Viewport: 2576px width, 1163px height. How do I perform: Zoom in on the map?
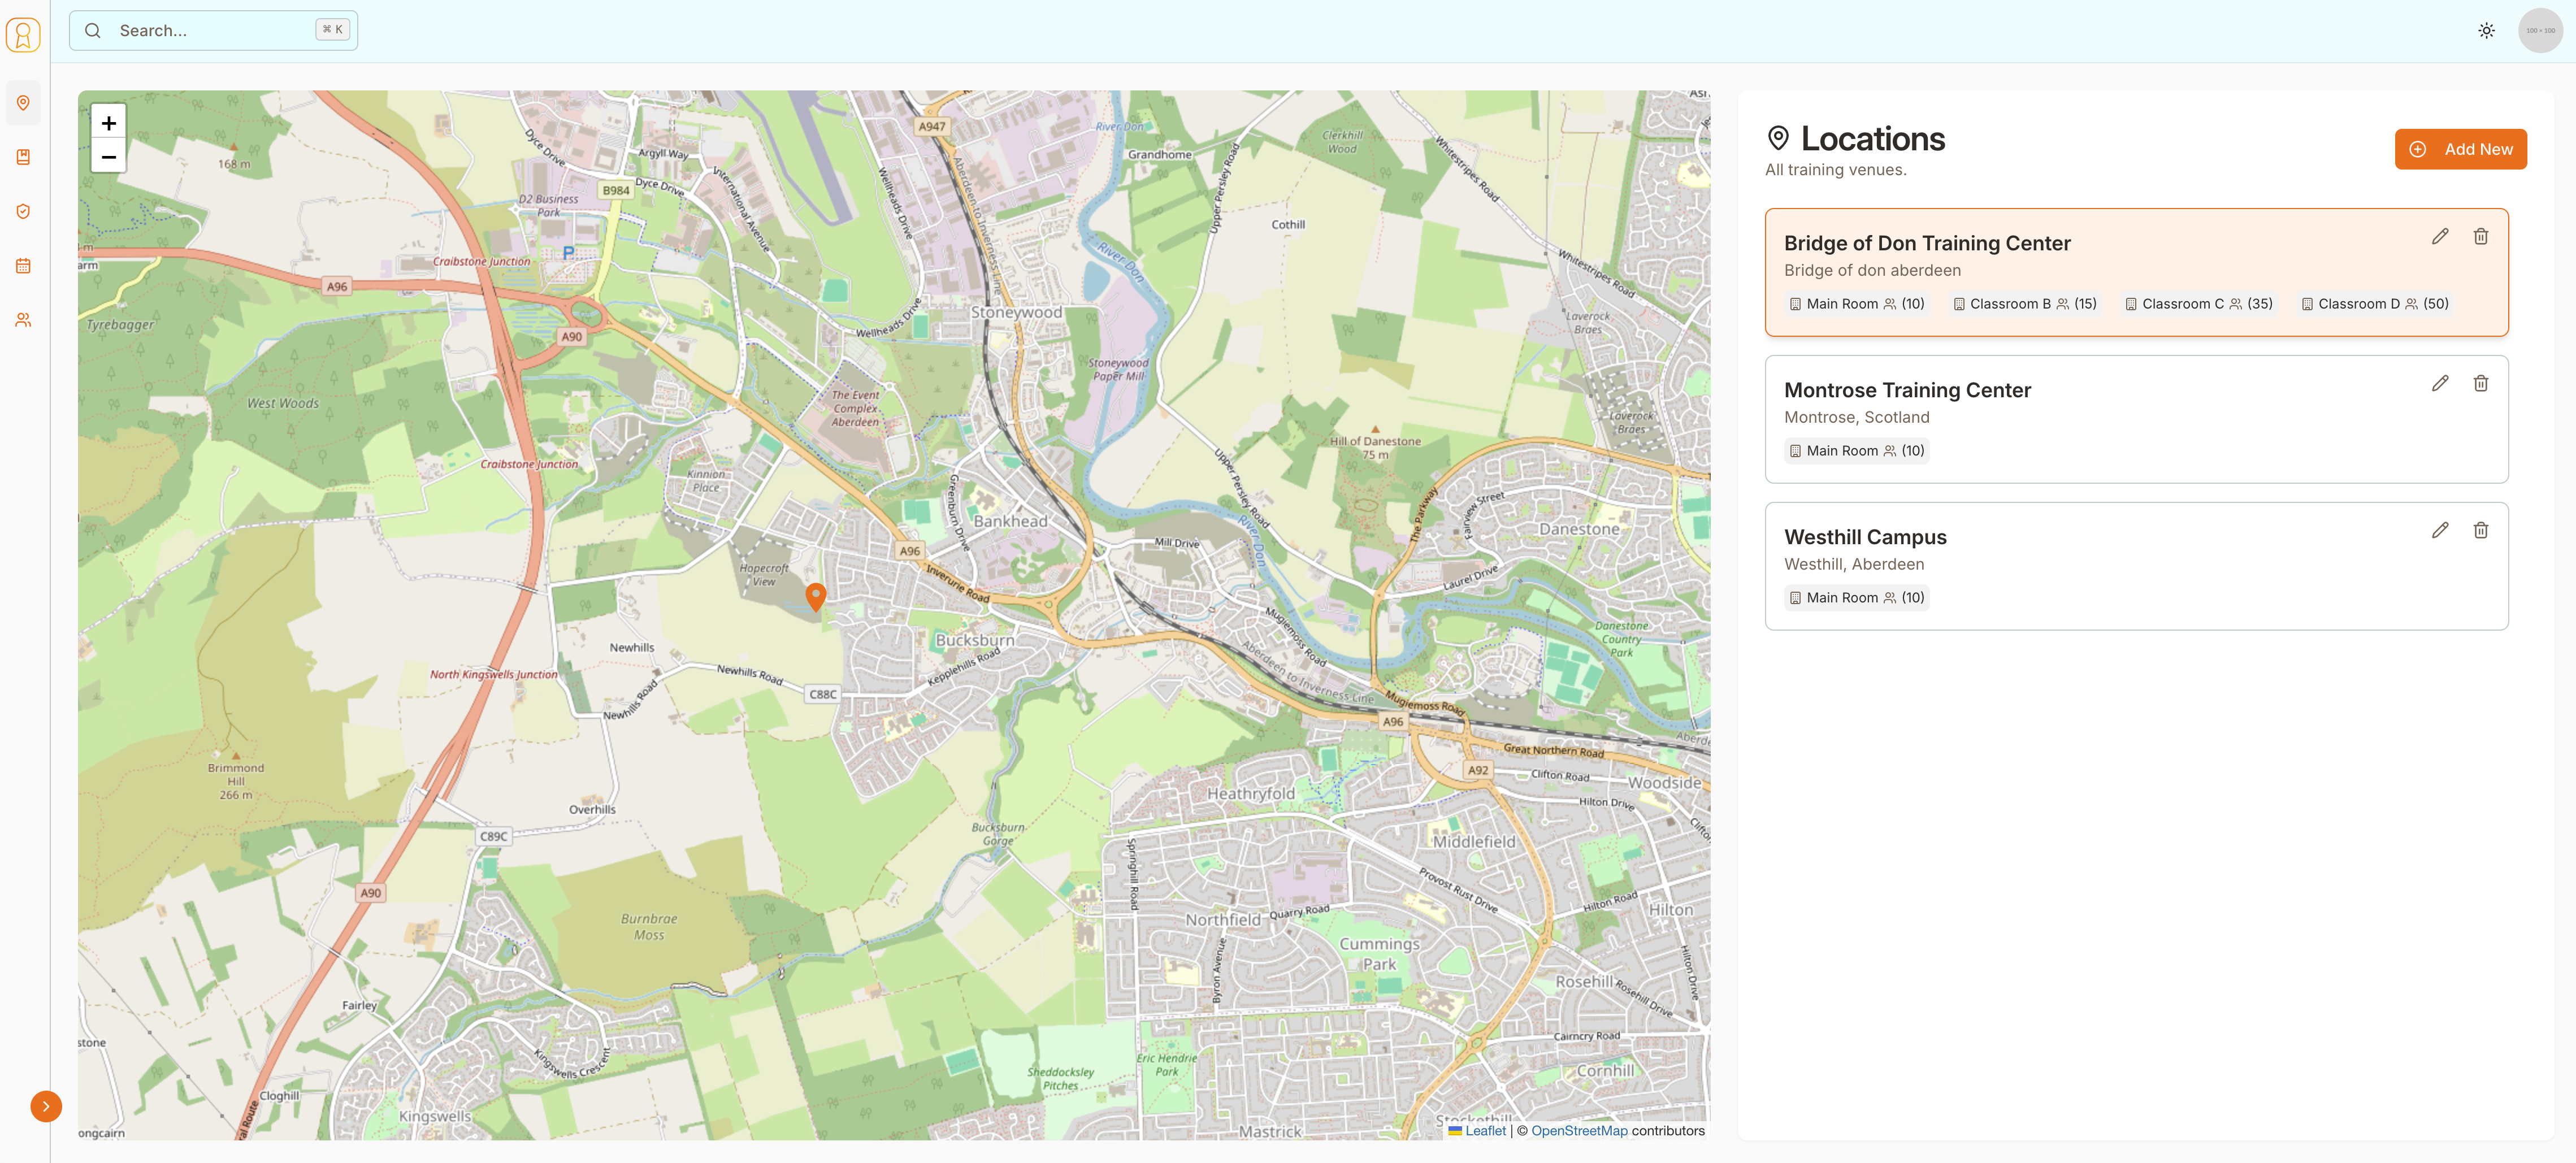(x=109, y=123)
